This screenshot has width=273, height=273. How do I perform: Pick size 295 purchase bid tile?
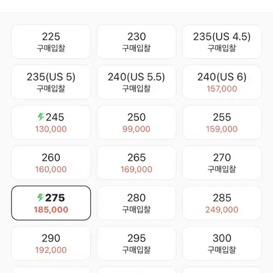[x=136, y=243]
